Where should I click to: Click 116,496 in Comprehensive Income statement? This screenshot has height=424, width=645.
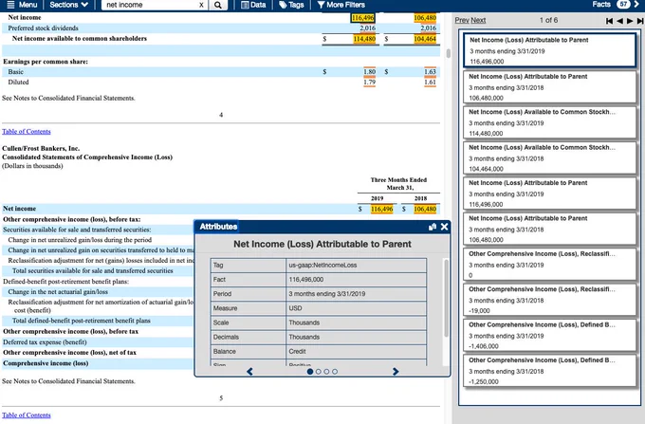[381, 209]
